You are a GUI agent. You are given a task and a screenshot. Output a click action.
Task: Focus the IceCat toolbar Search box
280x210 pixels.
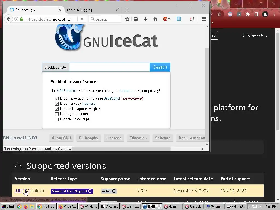click(105, 19)
